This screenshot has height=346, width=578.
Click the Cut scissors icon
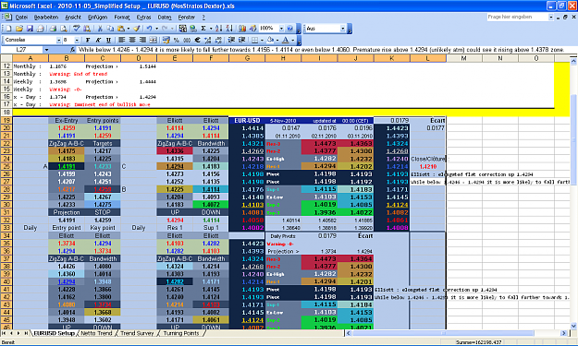click(100, 29)
